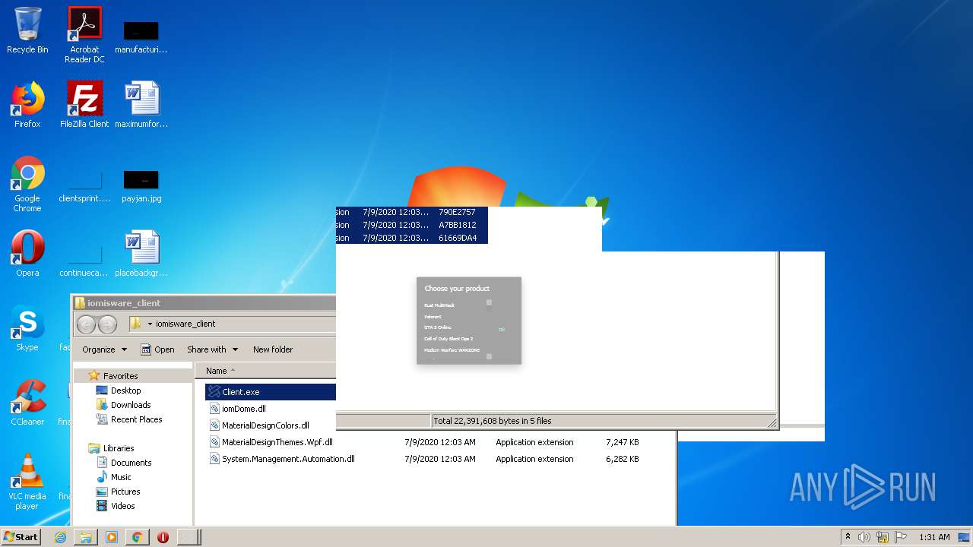Open Opera from the taskbar

163,537
